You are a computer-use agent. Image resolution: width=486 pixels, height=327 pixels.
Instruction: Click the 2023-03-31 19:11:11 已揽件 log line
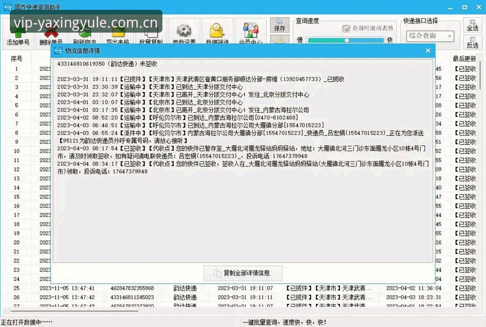click(201, 79)
